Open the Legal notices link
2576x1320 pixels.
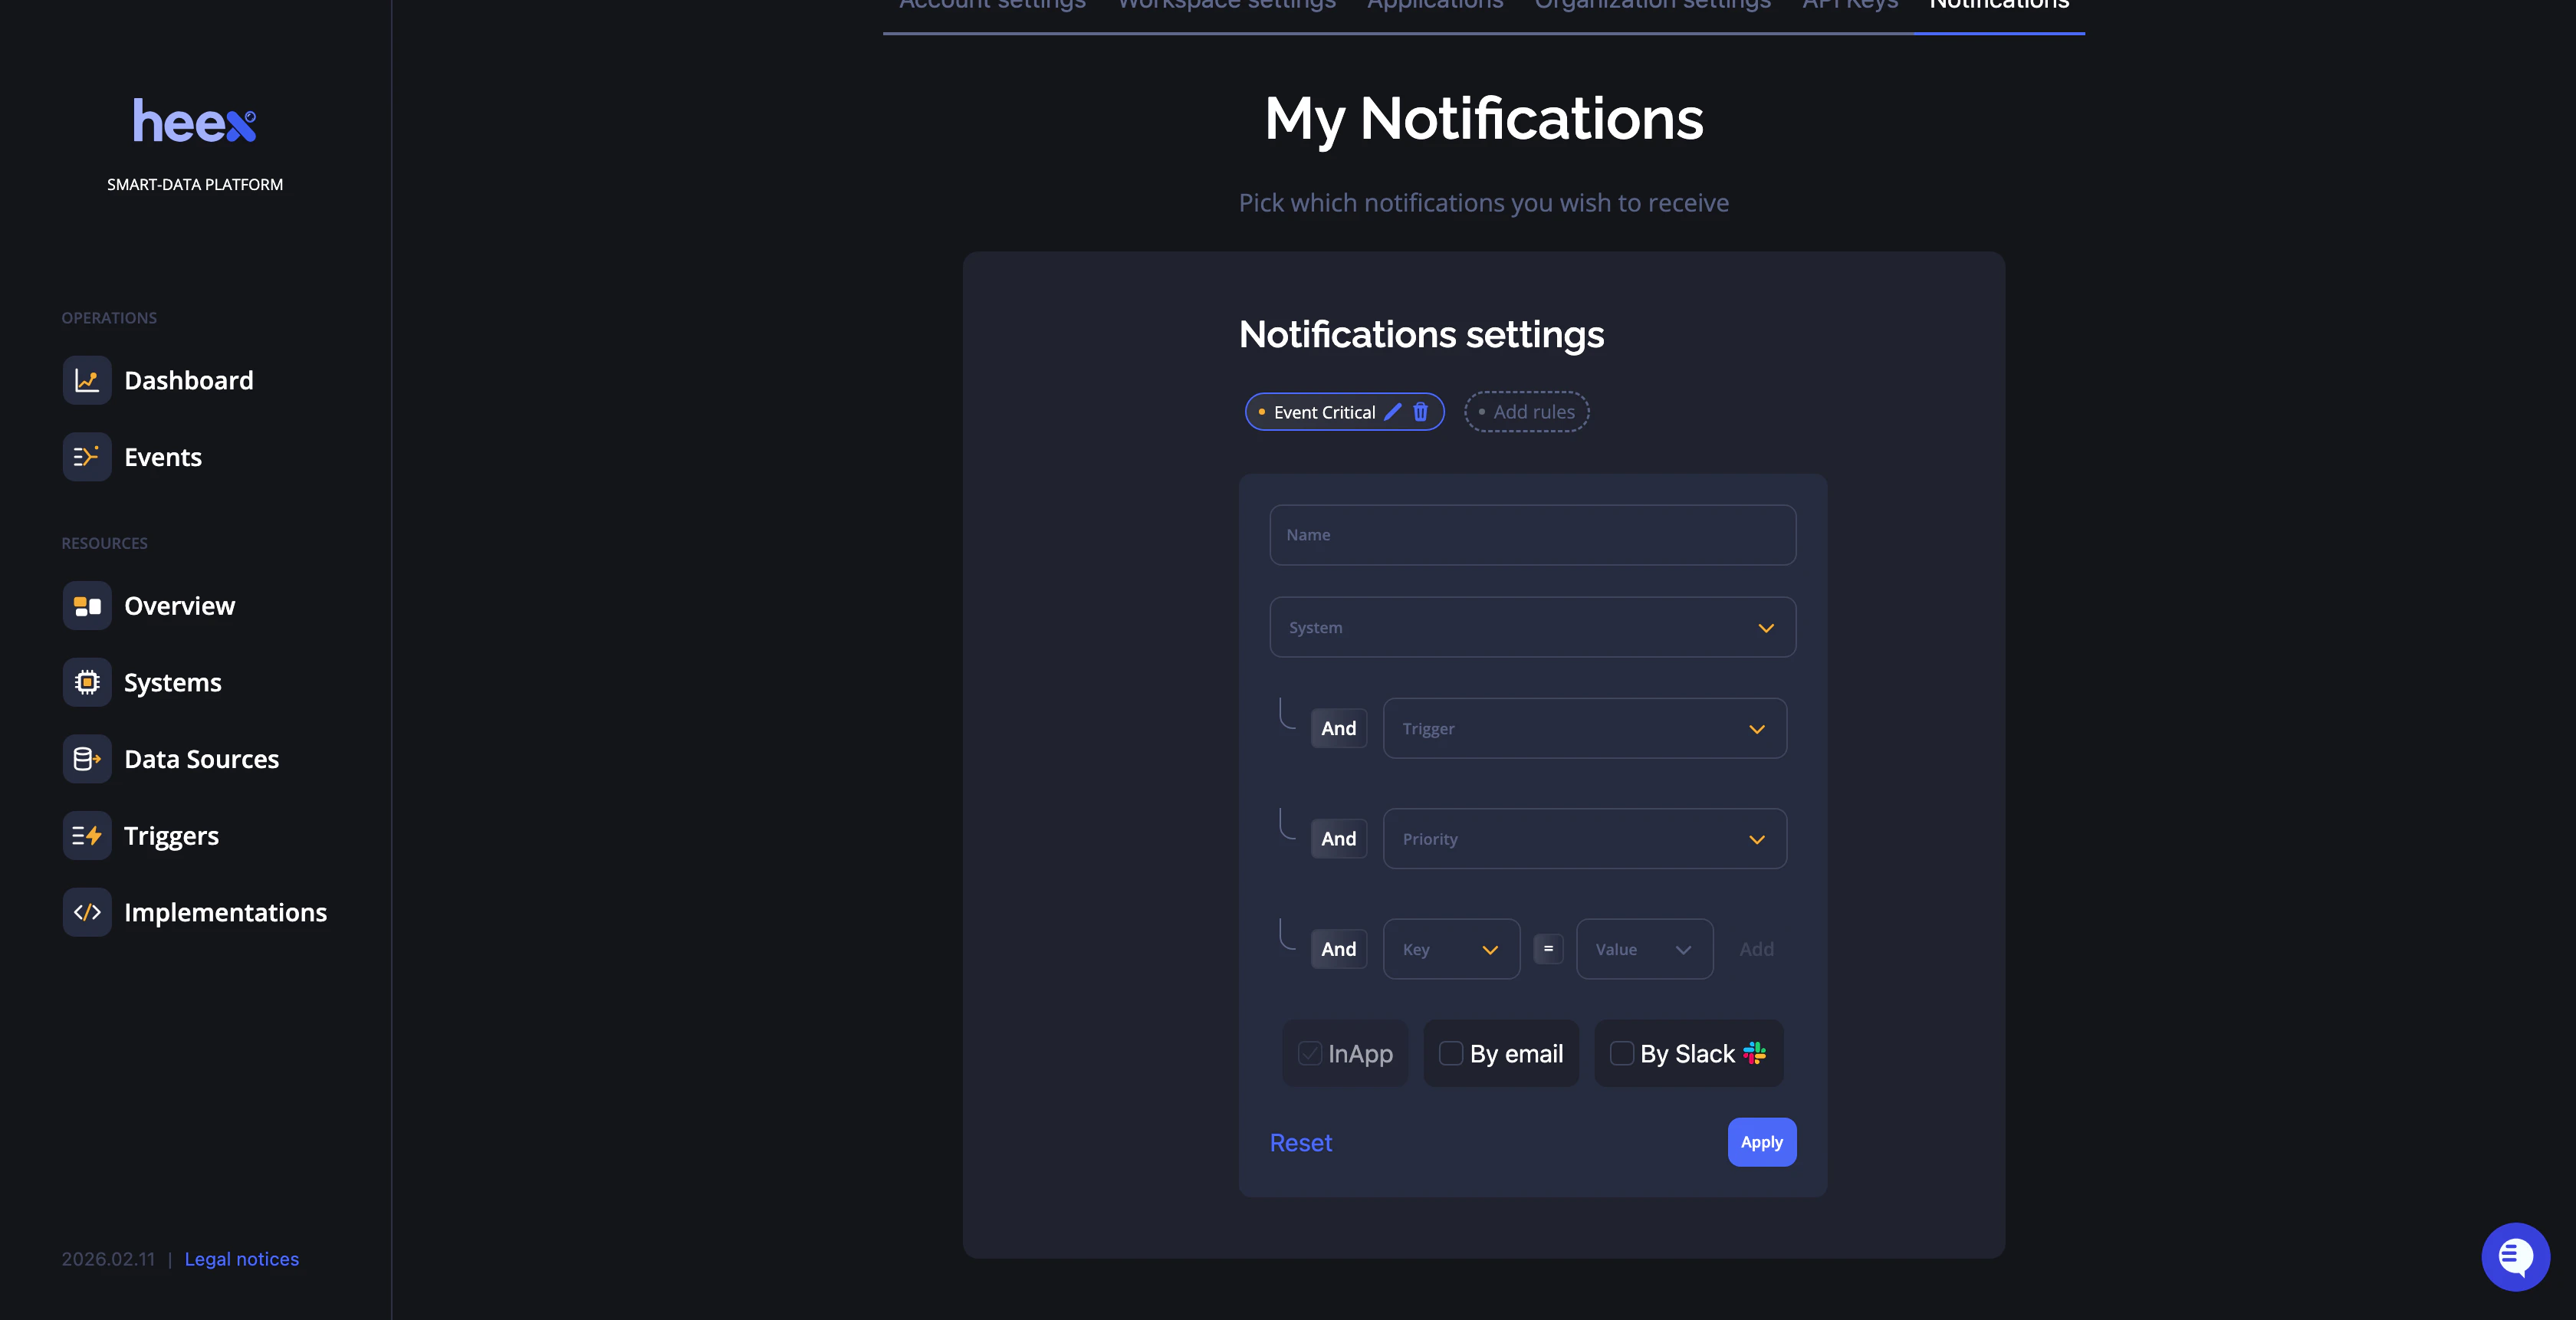(241, 1259)
